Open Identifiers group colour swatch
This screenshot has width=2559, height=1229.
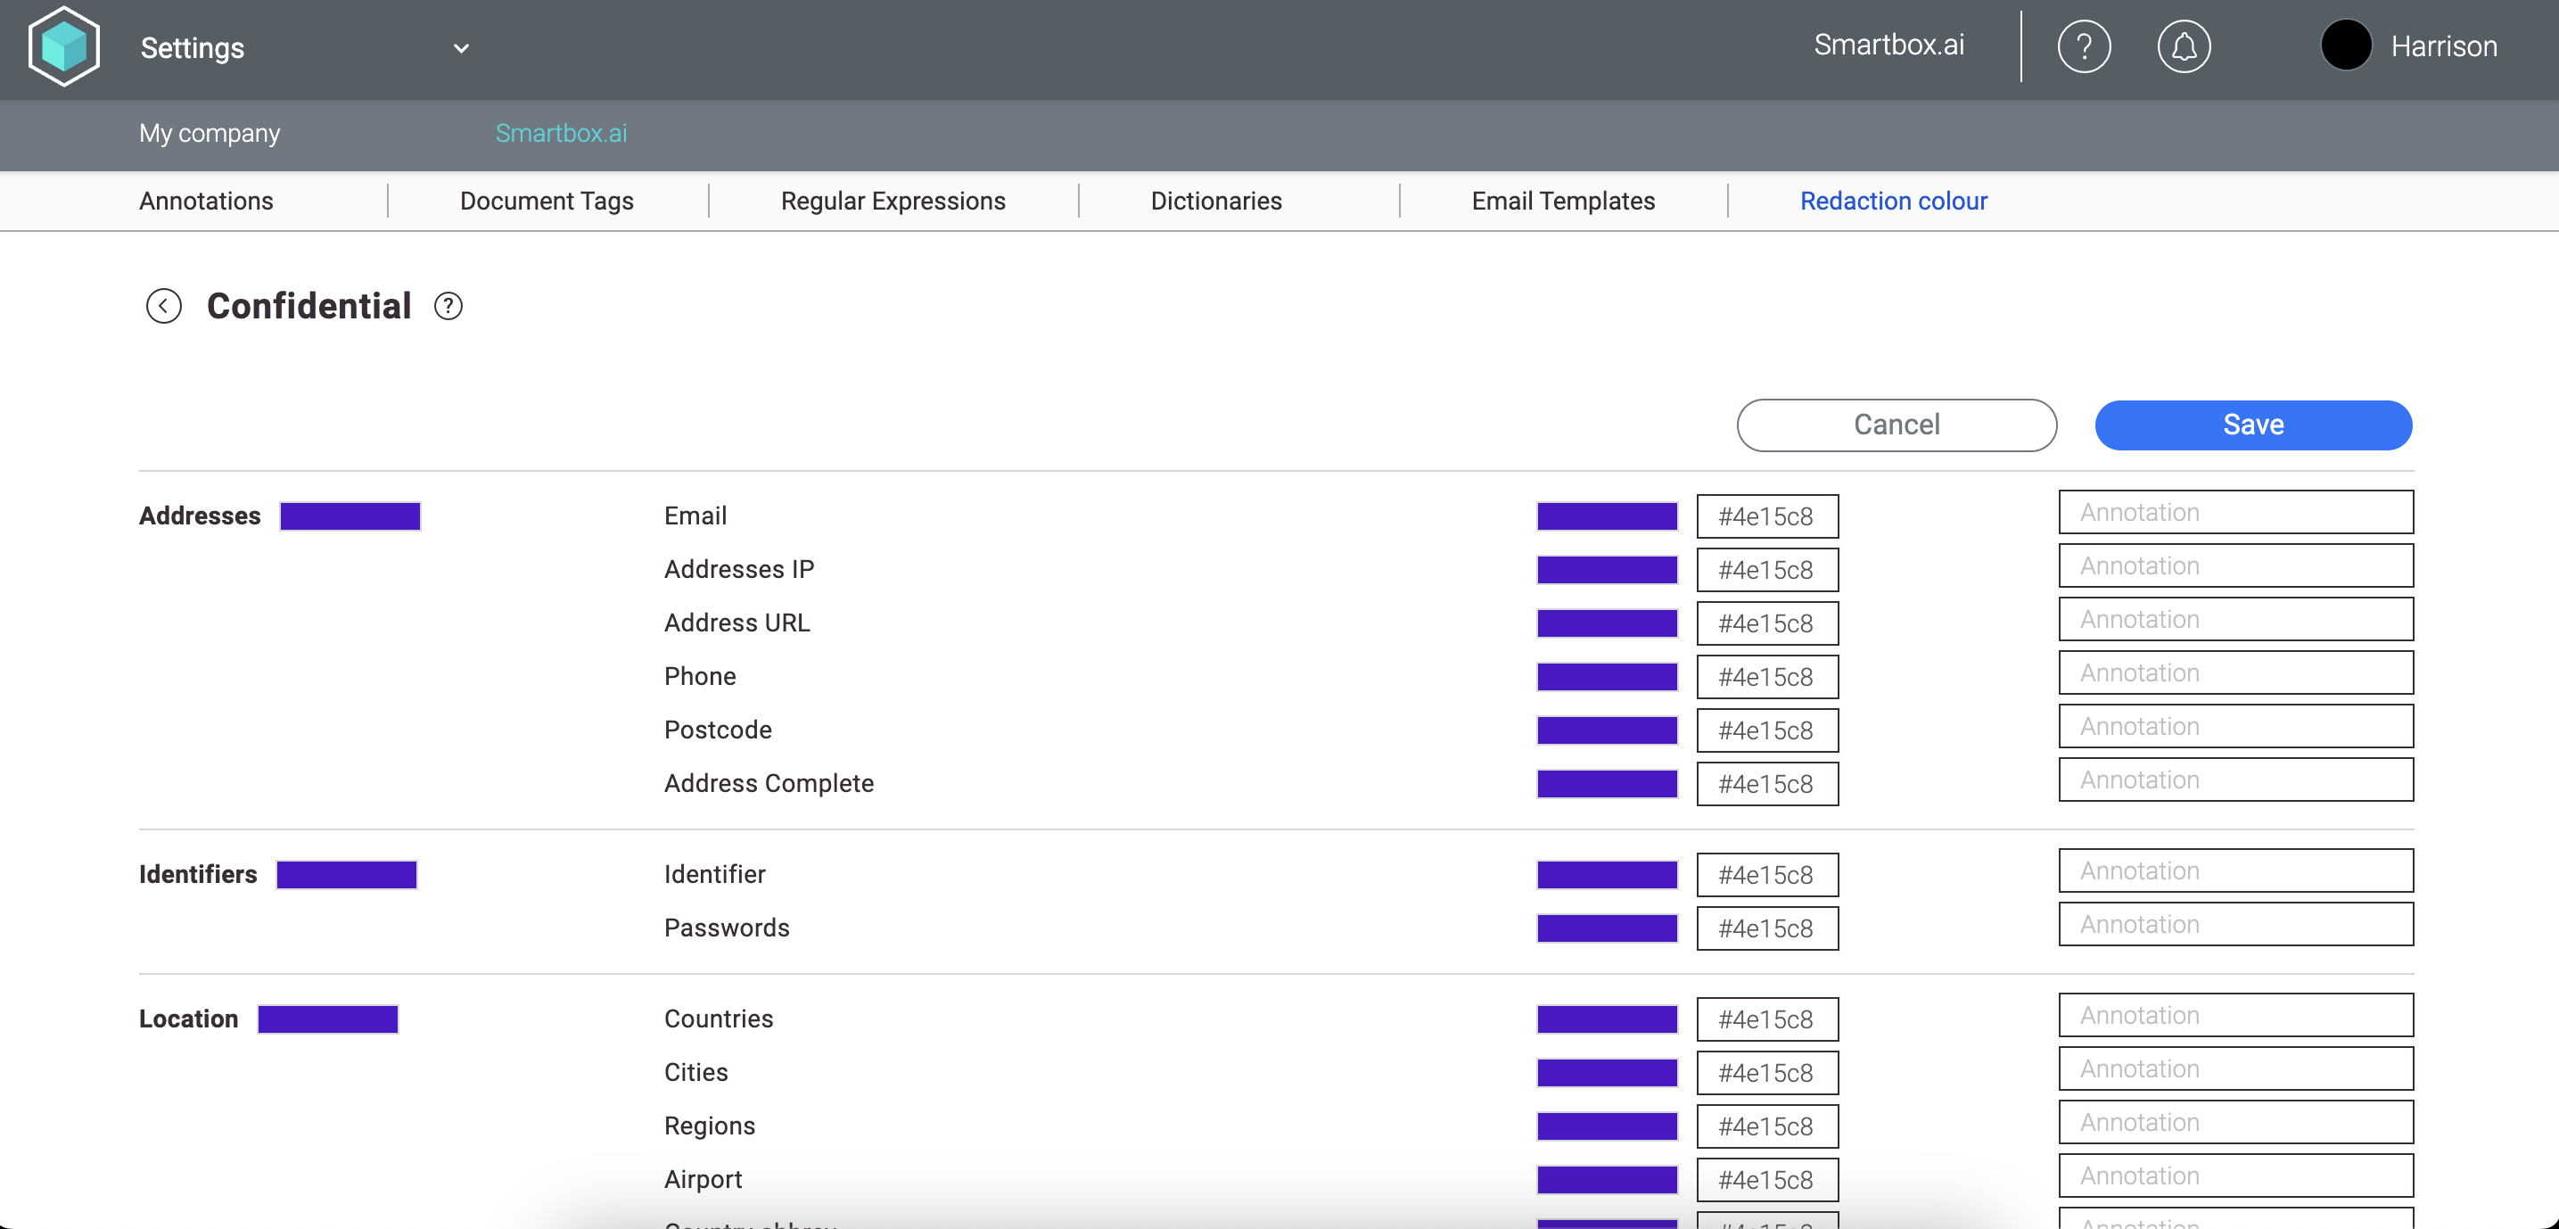pos(346,874)
